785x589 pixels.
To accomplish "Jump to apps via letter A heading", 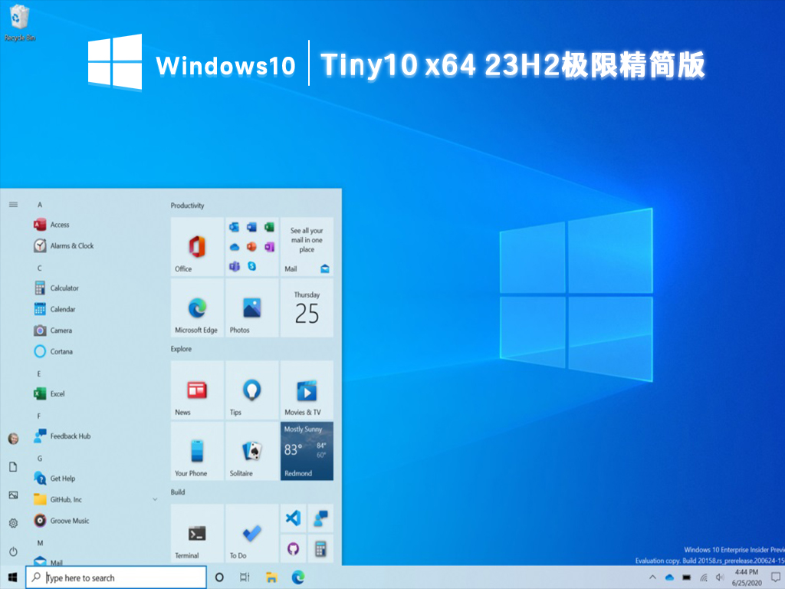I will (38, 205).
